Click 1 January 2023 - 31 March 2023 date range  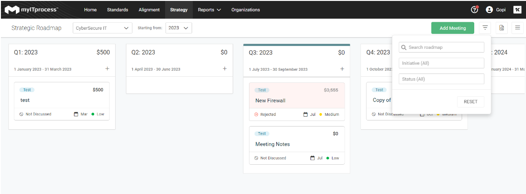pos(42,69)
